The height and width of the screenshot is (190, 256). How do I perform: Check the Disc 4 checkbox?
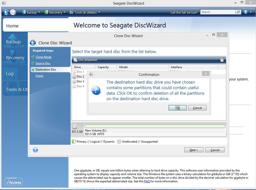(x=74, y=86)
